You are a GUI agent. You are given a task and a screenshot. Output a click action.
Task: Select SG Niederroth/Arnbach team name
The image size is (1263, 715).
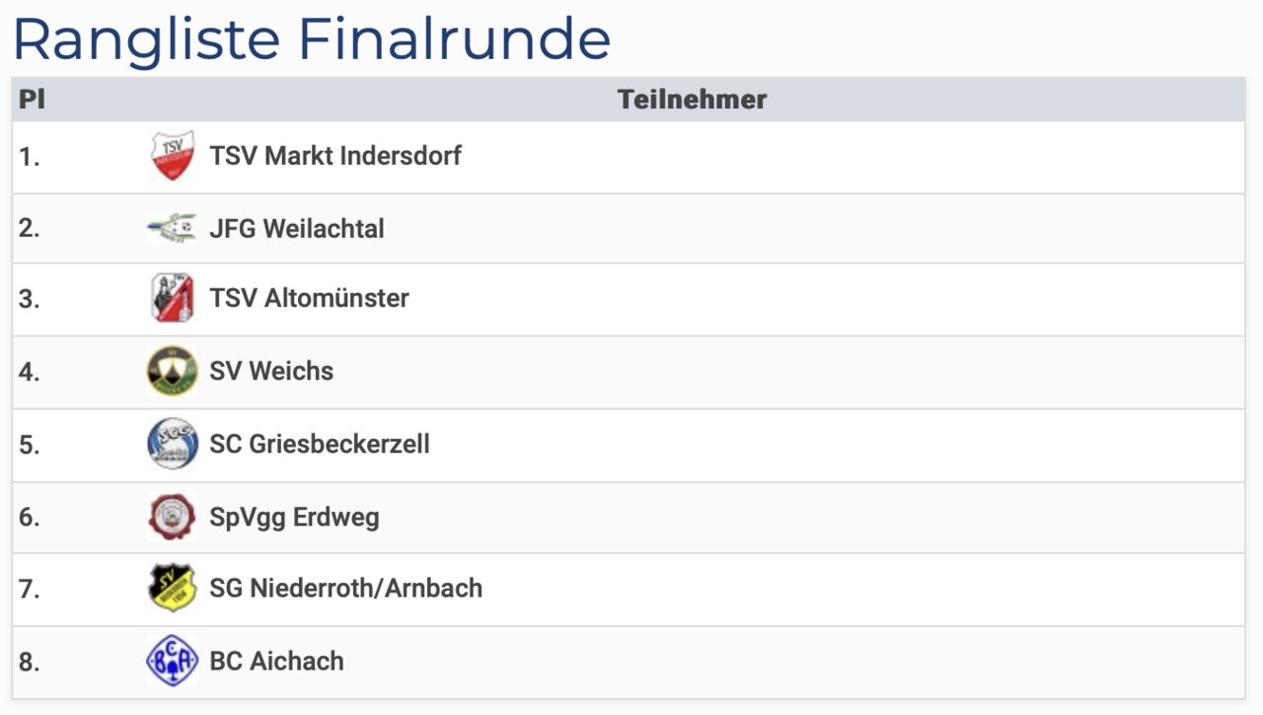pyautogui.click(x=346, y=588)
